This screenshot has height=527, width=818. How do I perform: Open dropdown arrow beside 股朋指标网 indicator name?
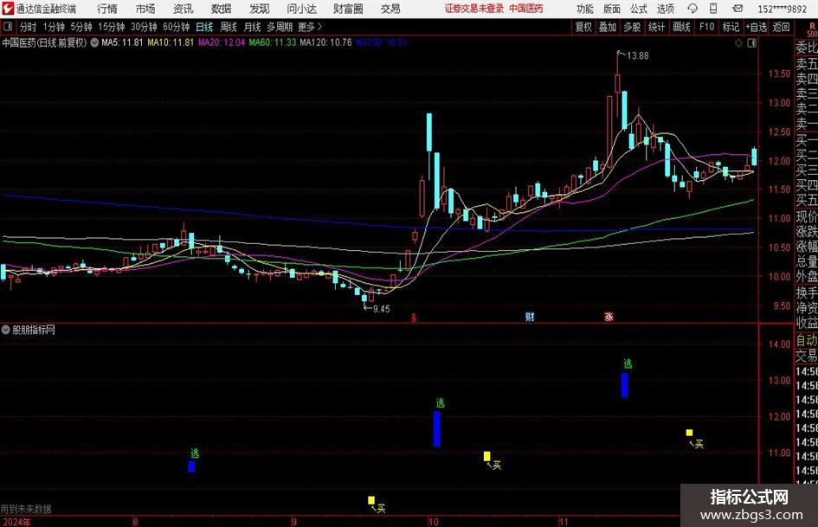pyautogui.click(x=6, y=330)
